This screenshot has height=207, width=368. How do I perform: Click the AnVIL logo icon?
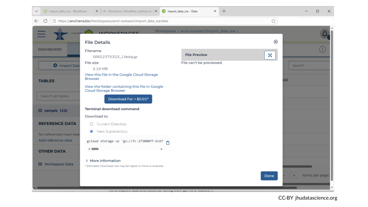click(60, 34)
